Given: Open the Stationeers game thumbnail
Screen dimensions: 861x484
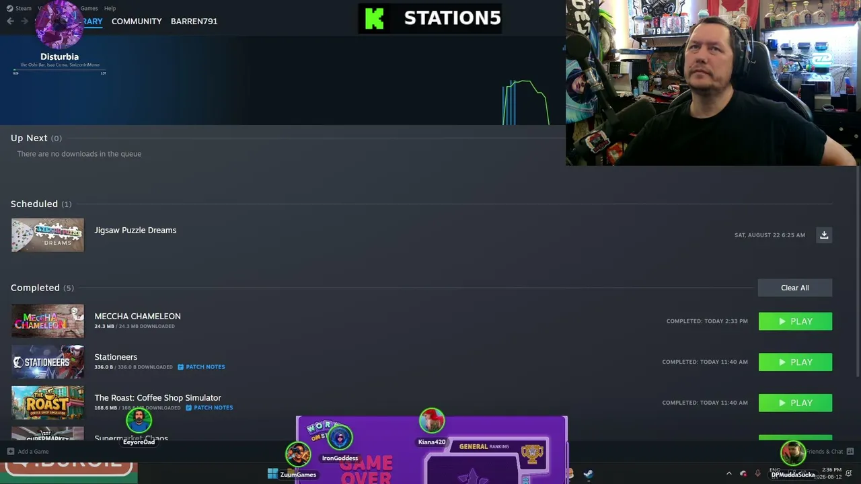Looking at the screenshot, I should [47, 362].
